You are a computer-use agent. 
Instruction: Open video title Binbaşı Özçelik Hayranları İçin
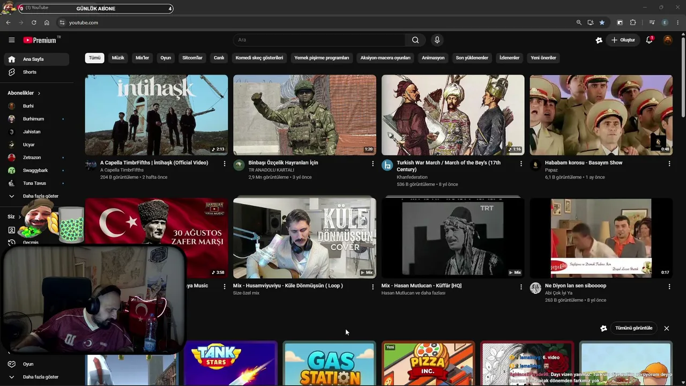click(283, 163)
